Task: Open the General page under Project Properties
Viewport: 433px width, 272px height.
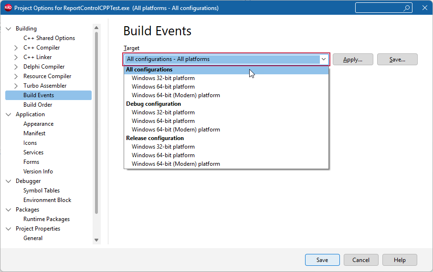Action: (33, 238)
